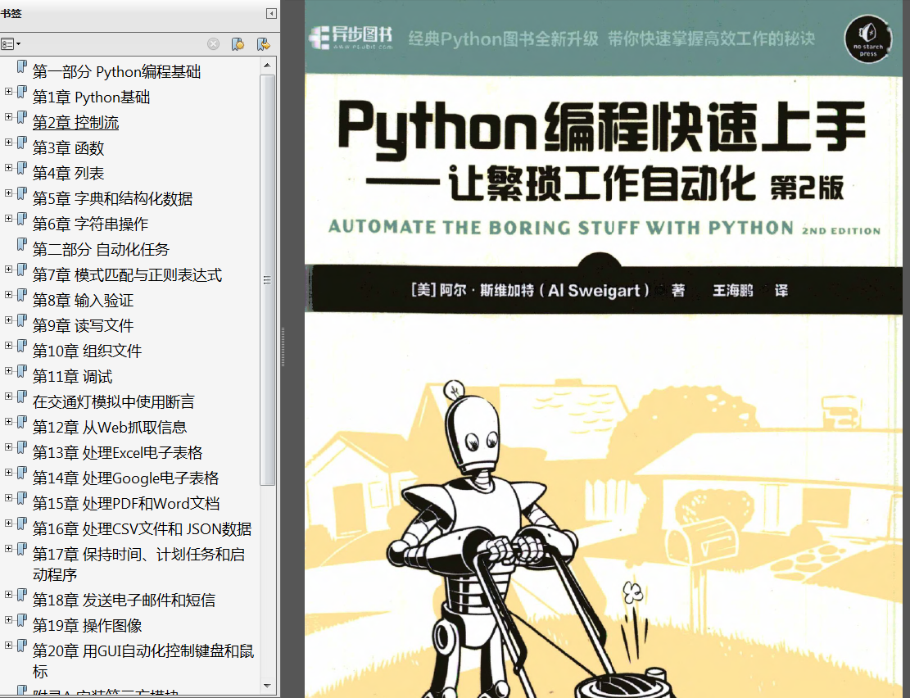
Task: Select bookmark 第6章 字符串操作
Action: click(91, 224)
